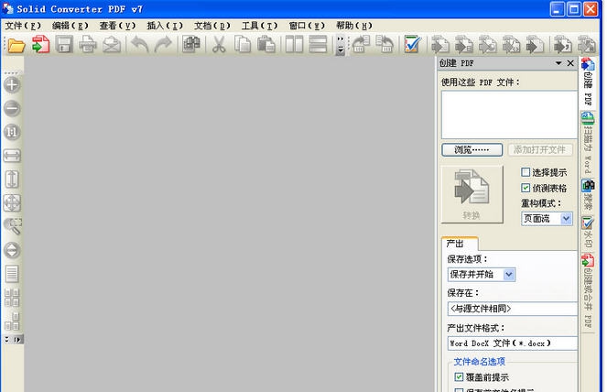
Task: Tile windows vertically with two-column icon
Action: [x=294, y=44]
